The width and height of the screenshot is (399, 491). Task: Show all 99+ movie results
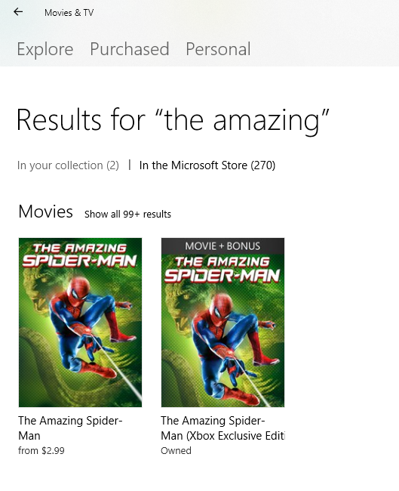pyautogui.click(x=127, y=215)
